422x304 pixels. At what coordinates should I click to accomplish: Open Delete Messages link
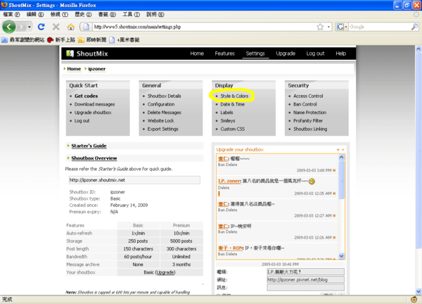164,113
